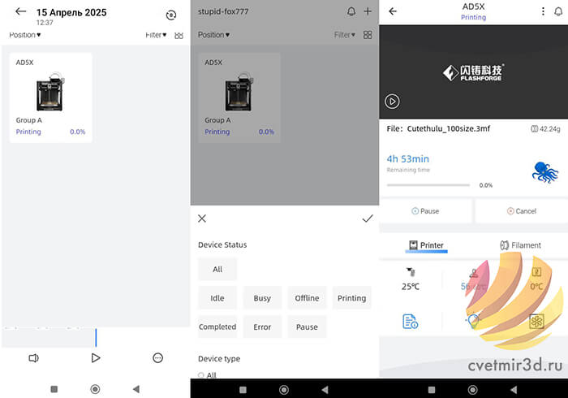Cancel the Cutethulu print job

pyautogui.click(x=521, y=211)
